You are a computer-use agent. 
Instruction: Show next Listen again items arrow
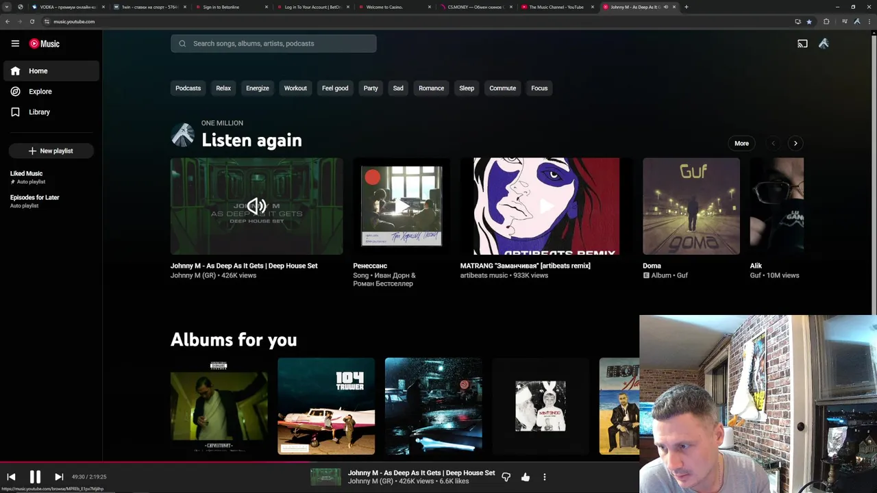pyautogui.click(x=795, y=143)
